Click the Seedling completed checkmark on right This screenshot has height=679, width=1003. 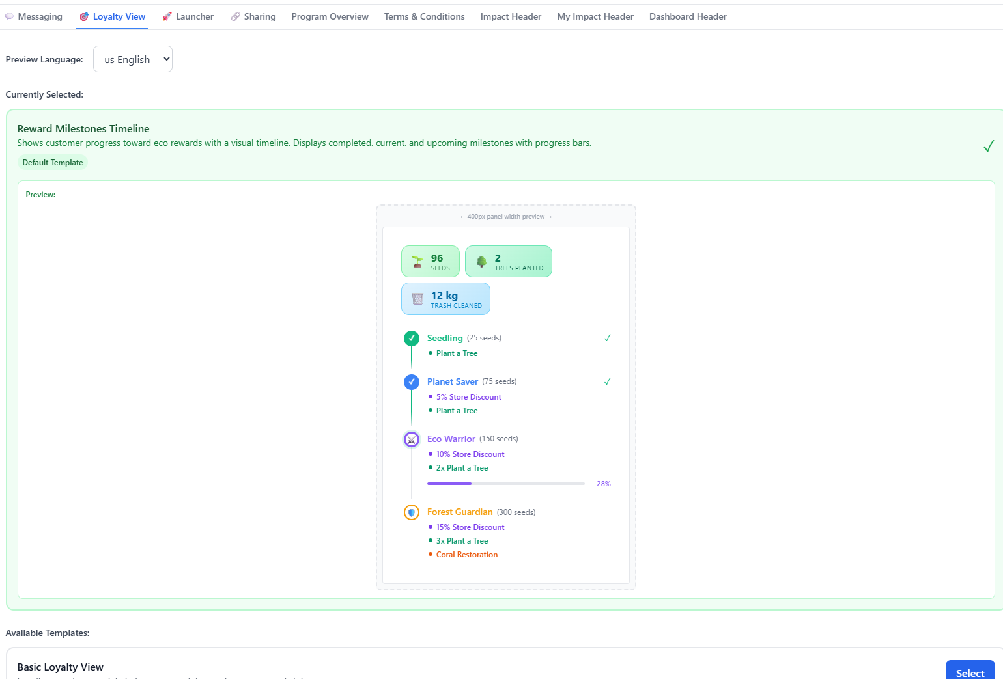[607, 338]
